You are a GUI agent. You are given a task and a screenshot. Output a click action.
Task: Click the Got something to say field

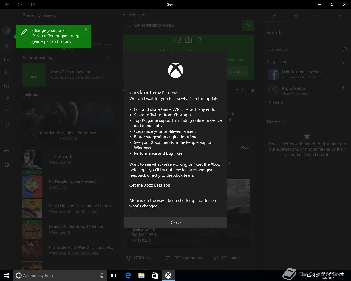tap(182, 25)
